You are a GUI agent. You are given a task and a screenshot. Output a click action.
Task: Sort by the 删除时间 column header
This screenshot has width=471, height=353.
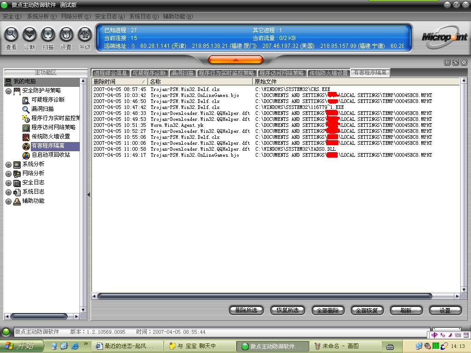(x=120, y=82)
